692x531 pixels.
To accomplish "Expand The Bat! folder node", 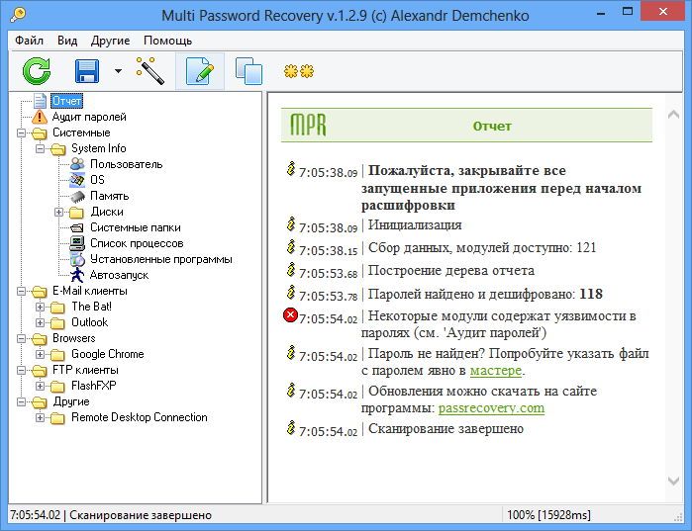I will (40, 307).
